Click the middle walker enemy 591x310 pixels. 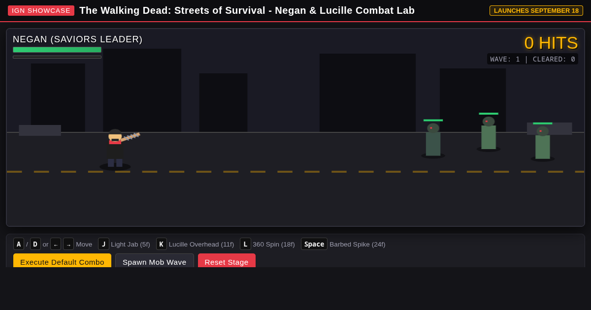pyautogui.click(x=489, y=133)
